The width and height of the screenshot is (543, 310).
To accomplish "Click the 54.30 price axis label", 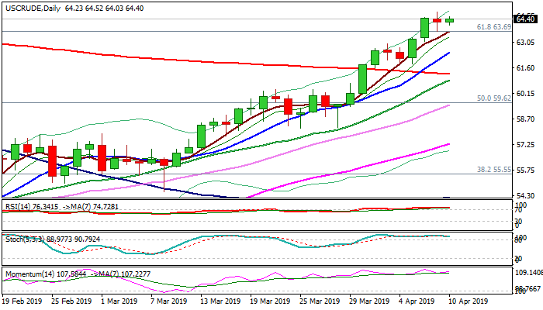I will click(527, 196).
